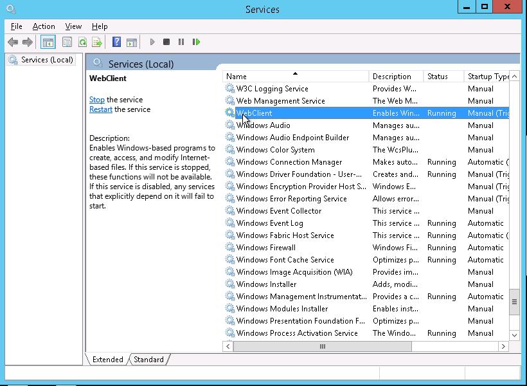Select Windows Image Acquisition (WIA) row
The image size is (527, 386).
[366, 272]
